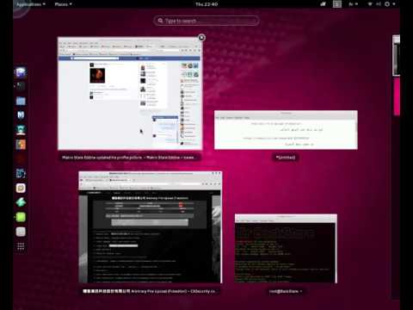Click the workspace indicator box in top bar

(337, 4)
